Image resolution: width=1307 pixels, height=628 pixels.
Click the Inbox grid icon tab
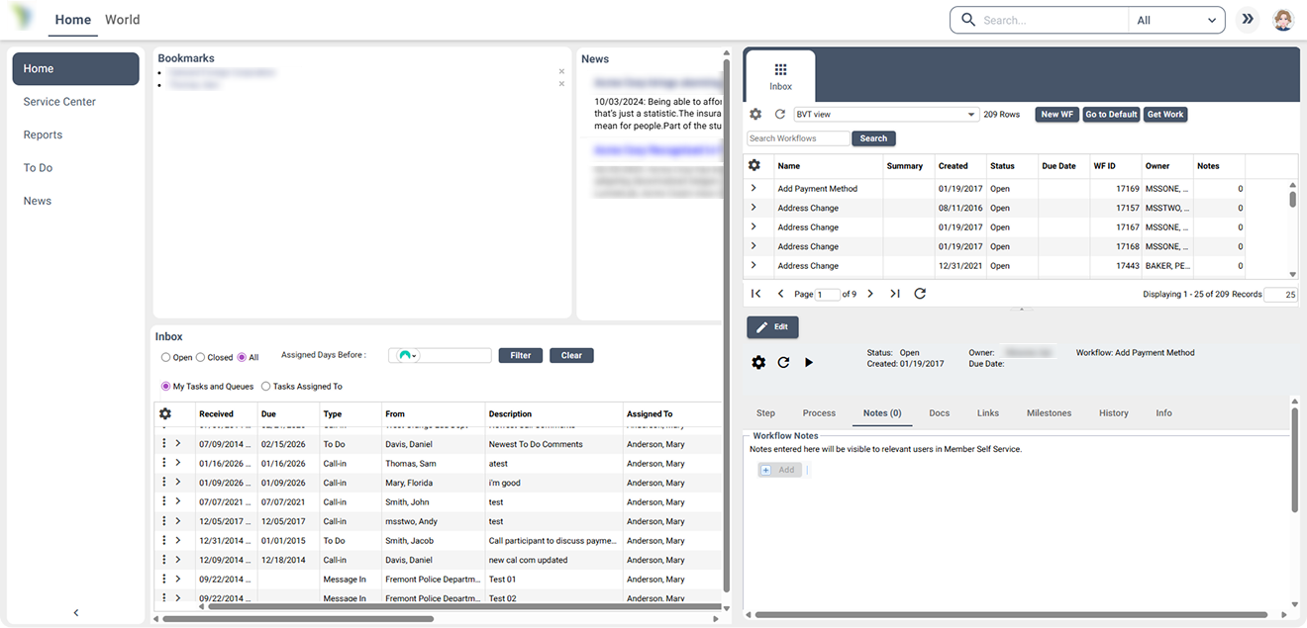tap(780, 76)
